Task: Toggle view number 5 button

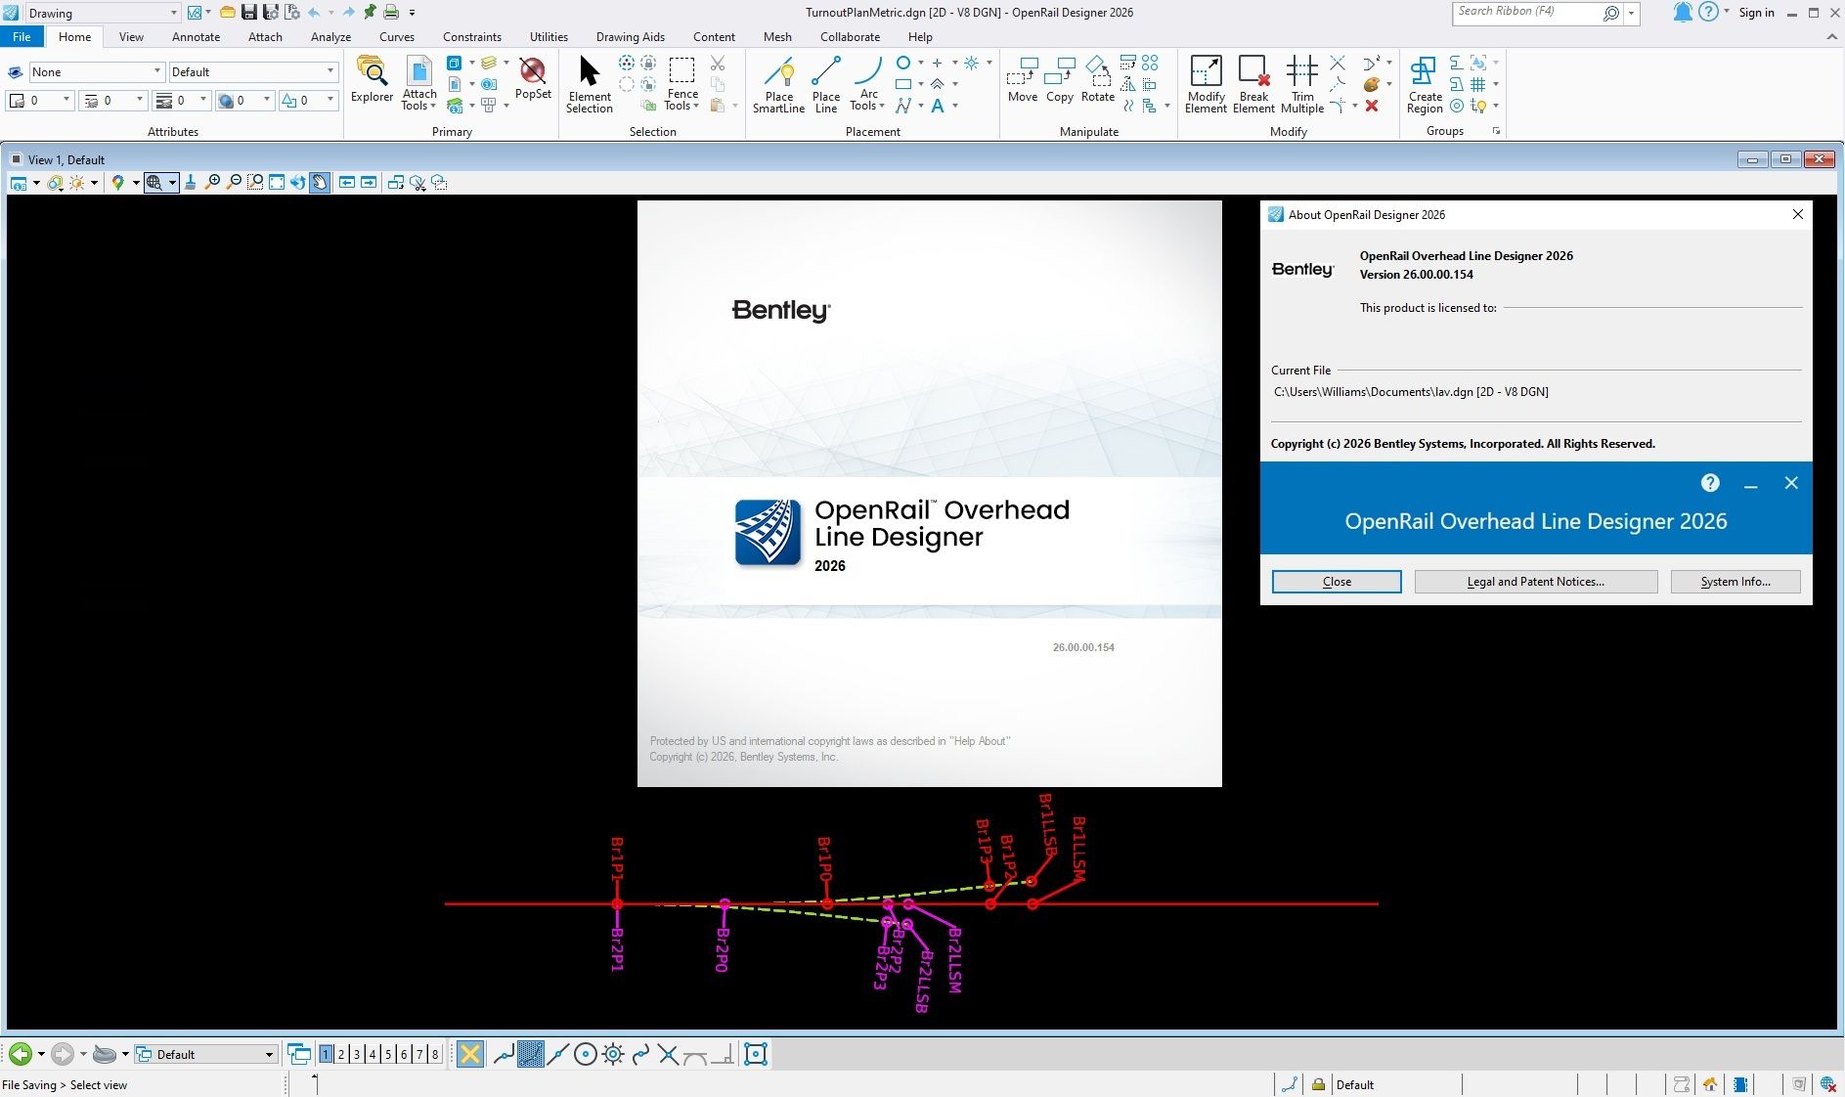Action: [x=388, y=1054]
